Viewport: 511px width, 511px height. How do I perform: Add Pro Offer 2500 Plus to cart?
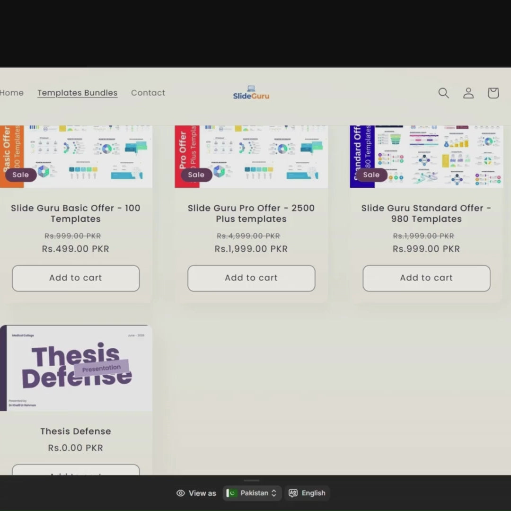point(251,278)
